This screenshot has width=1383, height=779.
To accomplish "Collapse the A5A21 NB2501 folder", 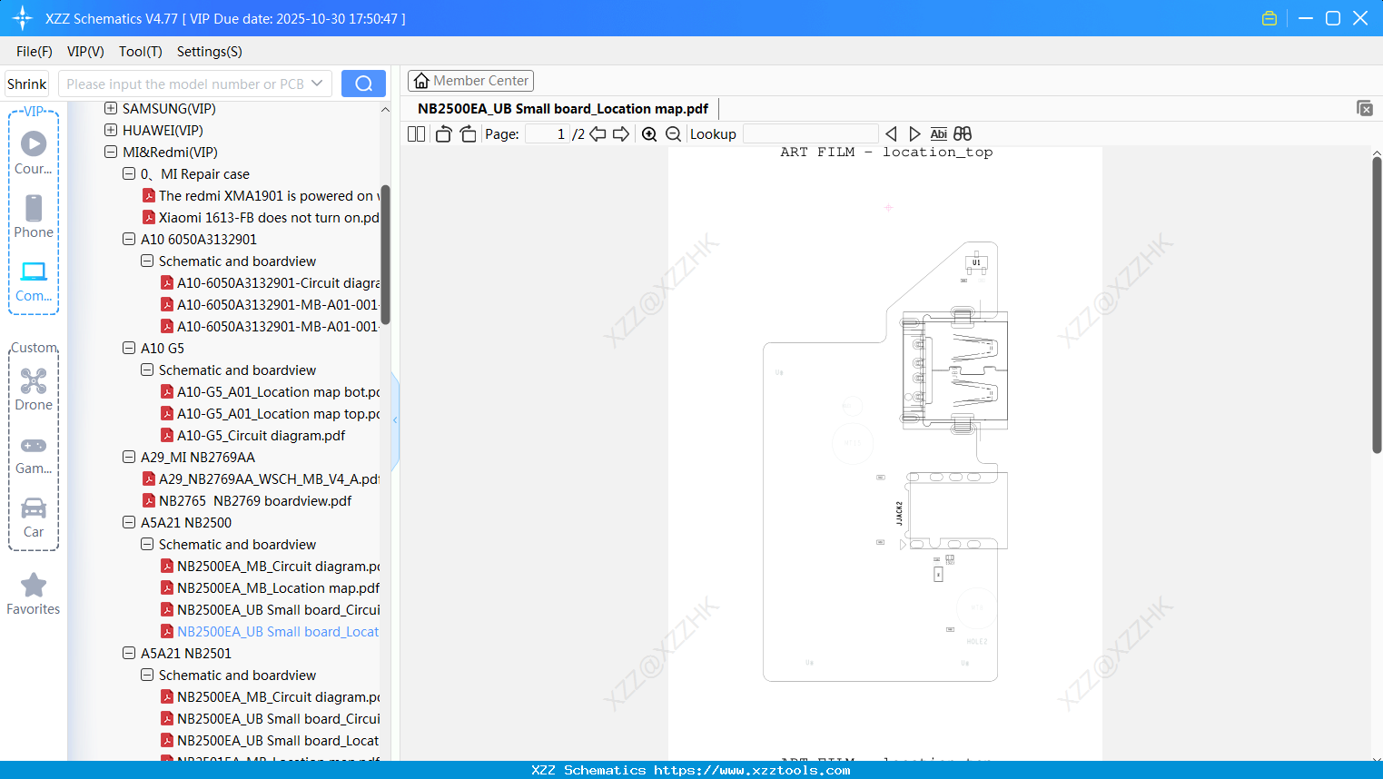I will pos(129,654).
